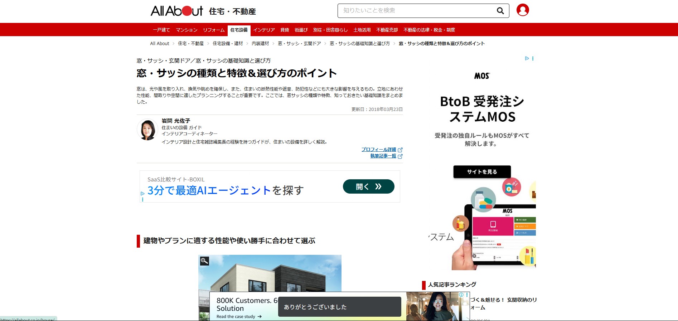Click the サイトを見る button in MOS ad

pyautogui.click(x=482, y=172)
